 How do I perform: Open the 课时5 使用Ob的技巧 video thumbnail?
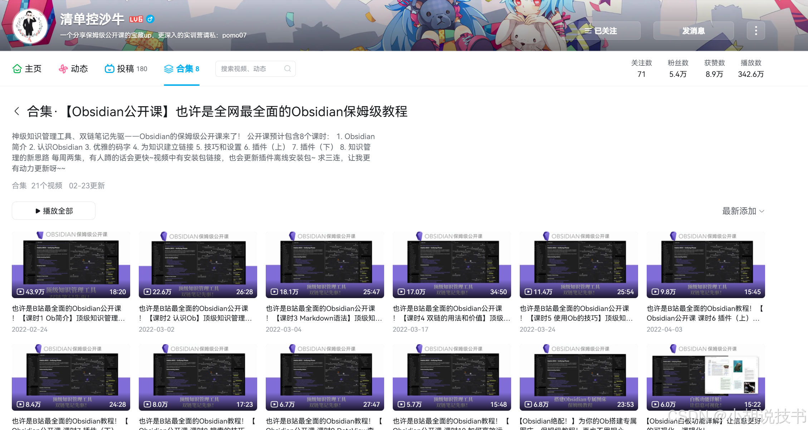coord(579,265)
